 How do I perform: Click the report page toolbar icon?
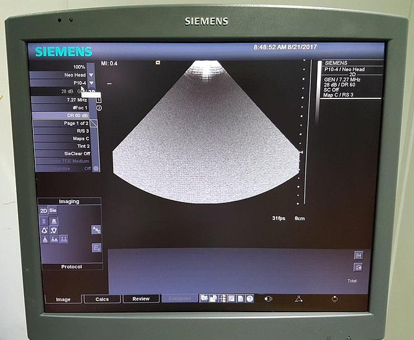(241, 299)
